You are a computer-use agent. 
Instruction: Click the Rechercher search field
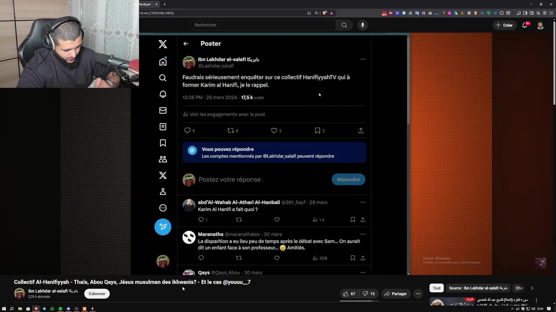point(263,25)
